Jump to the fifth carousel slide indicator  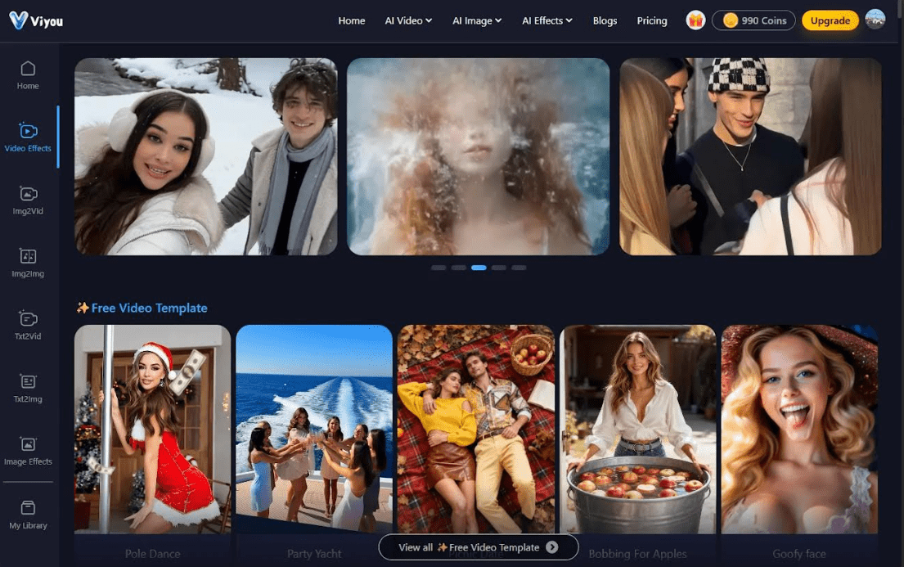(x=519, y=268)
